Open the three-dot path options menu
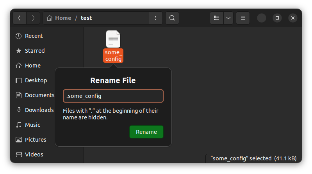The height and width of the screenshot is (174, 312). coord(156,18)
